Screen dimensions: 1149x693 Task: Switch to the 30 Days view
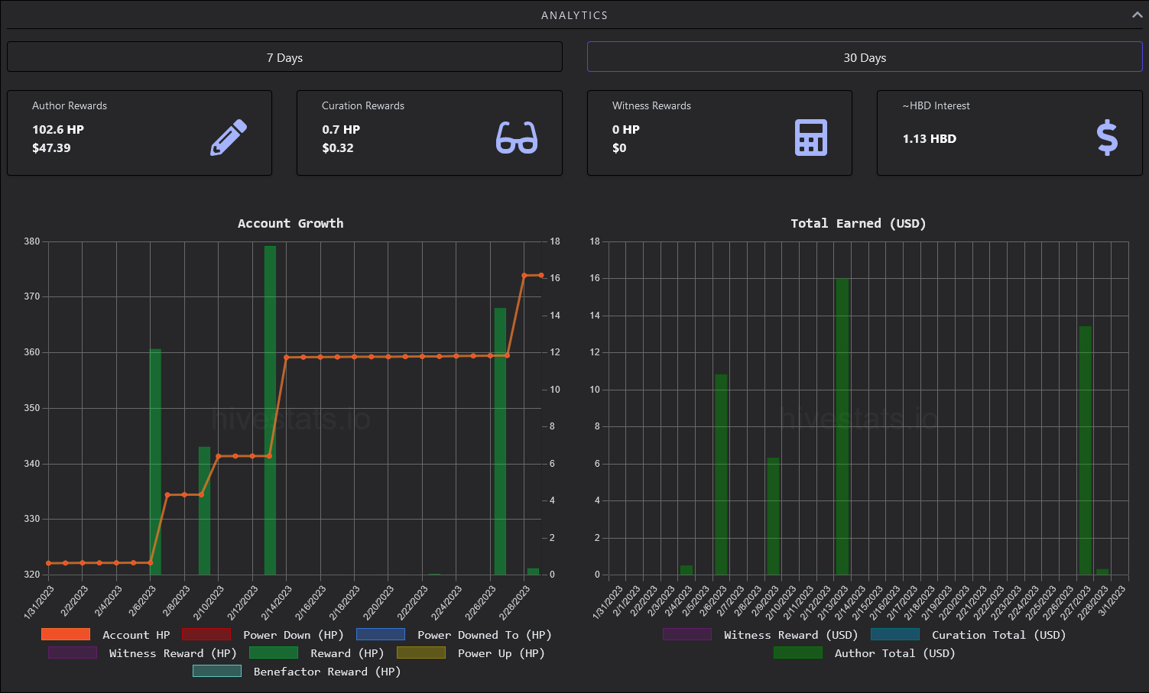pos(865,57)
